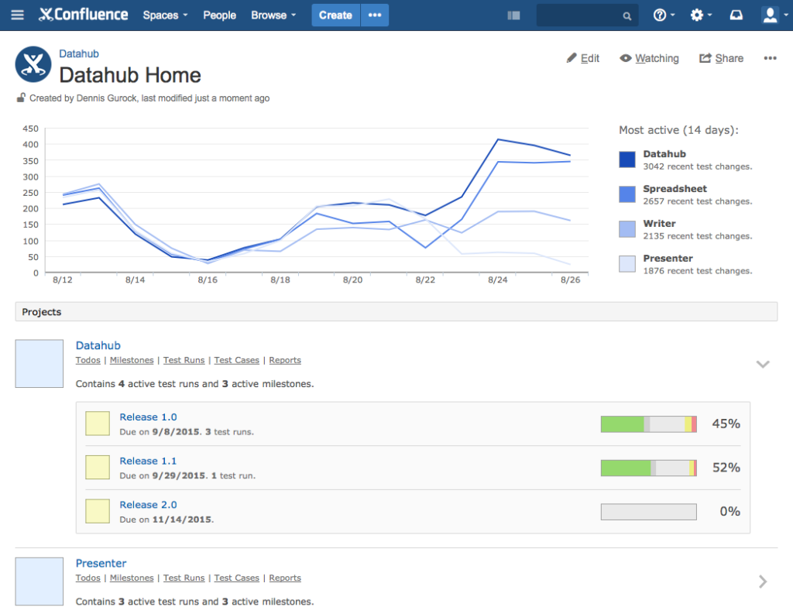793x614 pixels.
Task: Click the Datahub legend color swatch
Action: coord(627,160)
